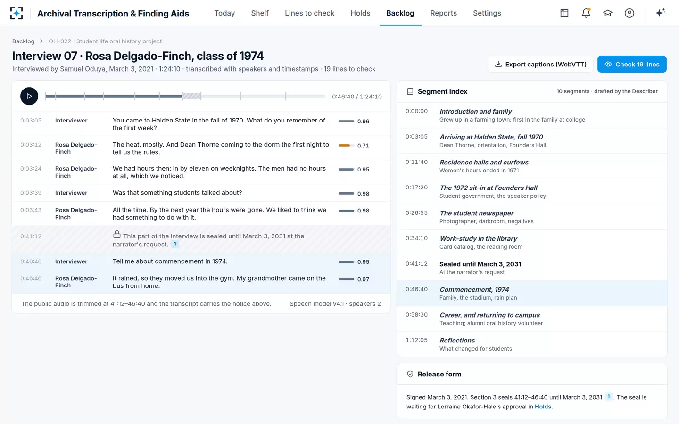Image resolution: width=679 pixels, height=424 pixels.
Task: Switch to the Today tab
Action: click(x=224, y=13)
